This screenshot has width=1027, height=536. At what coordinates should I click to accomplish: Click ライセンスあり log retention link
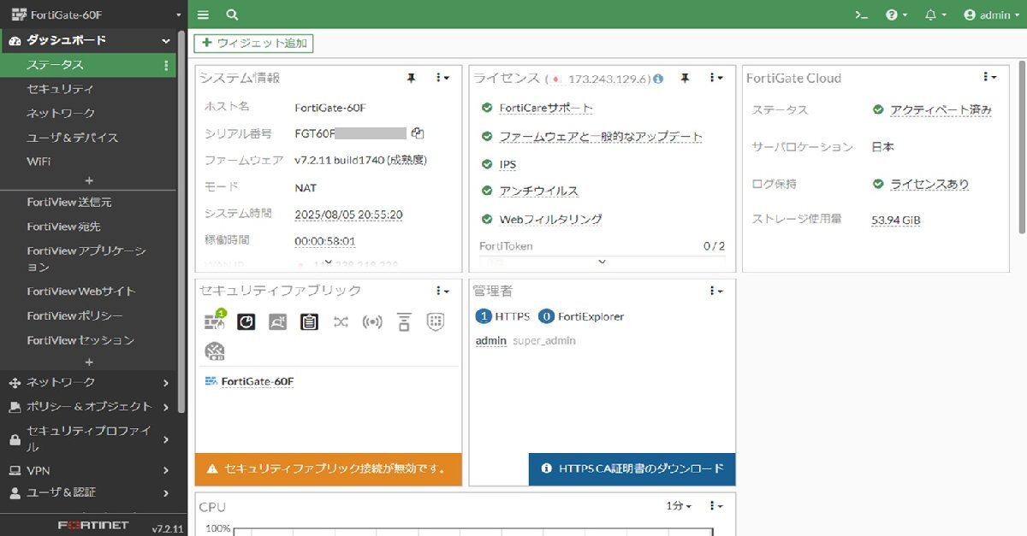[x=929, y=184]
